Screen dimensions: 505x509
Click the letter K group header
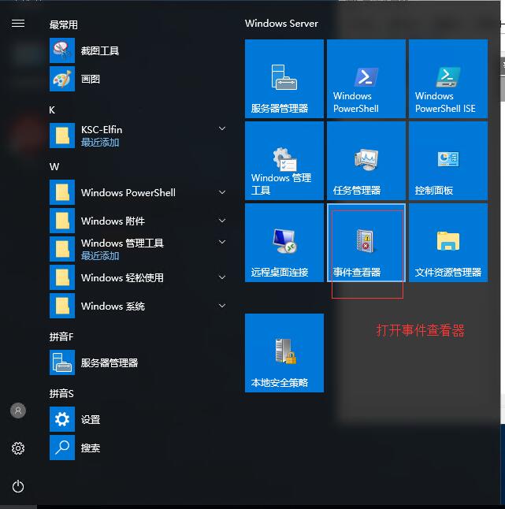(52, 110)
